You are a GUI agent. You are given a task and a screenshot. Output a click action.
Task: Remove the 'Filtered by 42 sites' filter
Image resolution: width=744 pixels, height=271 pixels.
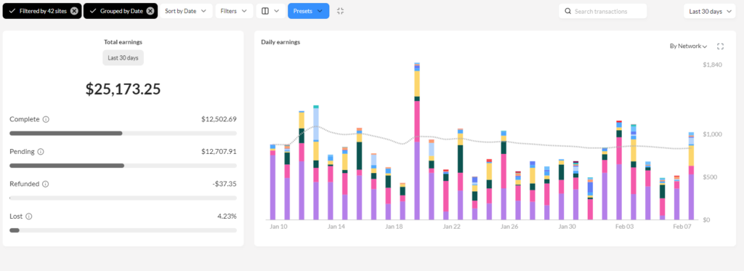[x=74, y=11]
